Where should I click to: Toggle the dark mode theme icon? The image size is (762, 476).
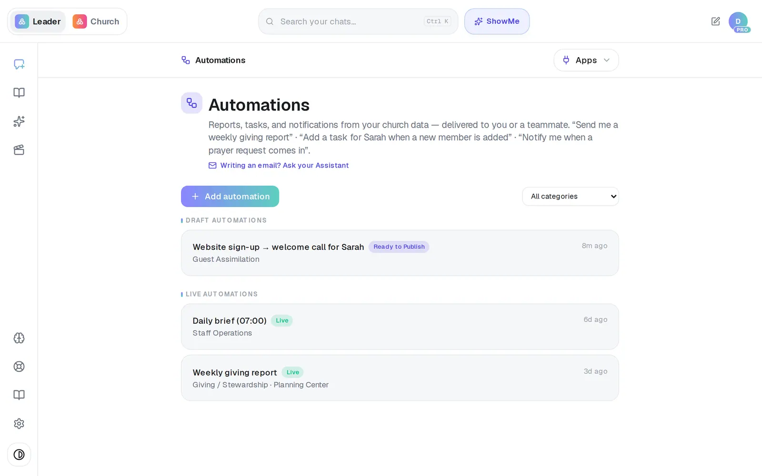point(19,455)
